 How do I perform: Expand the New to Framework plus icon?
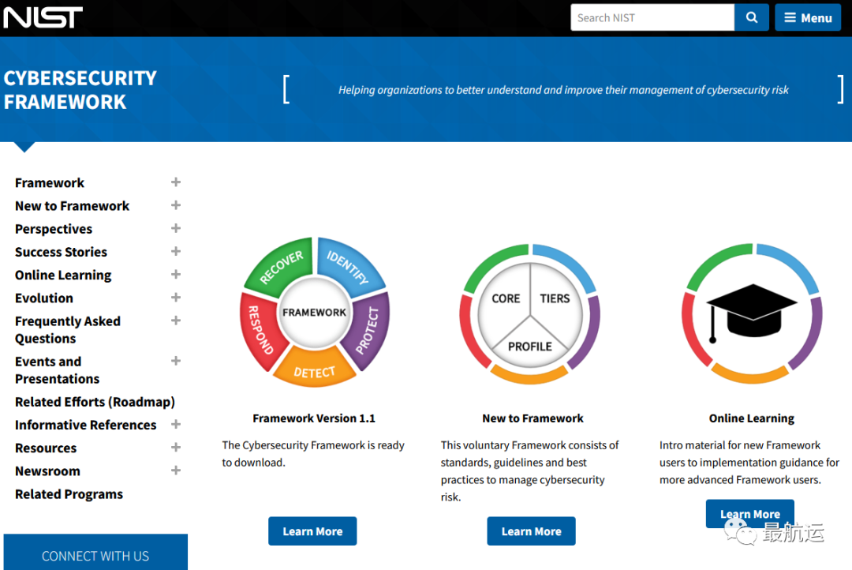[x=175, y=205]
